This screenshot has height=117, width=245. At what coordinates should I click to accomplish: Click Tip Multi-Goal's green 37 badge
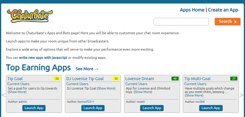pos(234,79)
